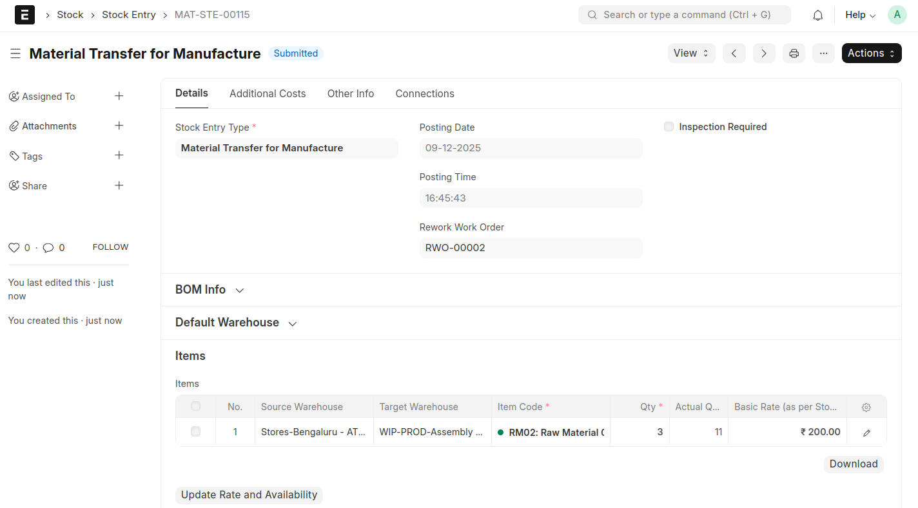This screenshot has width=918, height=508.
Task: Click the notification bell icon
Action: (817, 15)
